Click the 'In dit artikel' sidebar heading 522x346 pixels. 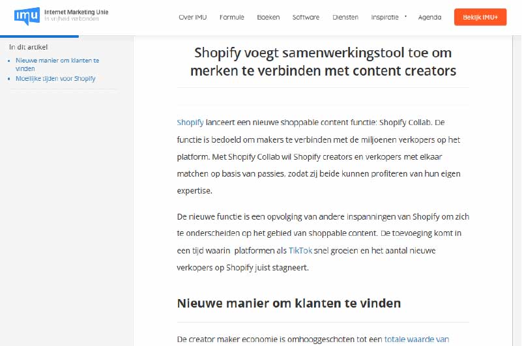click(28, 47)
